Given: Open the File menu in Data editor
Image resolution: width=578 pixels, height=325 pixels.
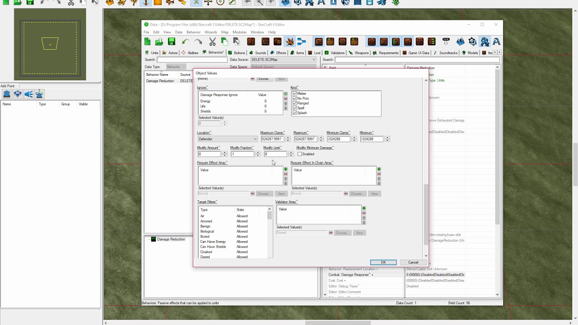Looking at the screenshot, I should [146, 32].
